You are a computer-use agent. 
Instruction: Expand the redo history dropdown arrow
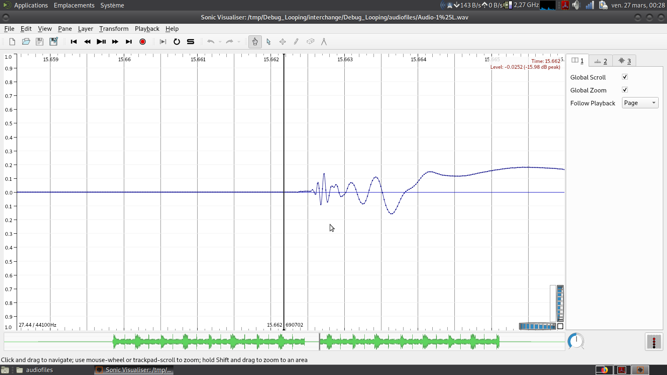click(239, 42)
